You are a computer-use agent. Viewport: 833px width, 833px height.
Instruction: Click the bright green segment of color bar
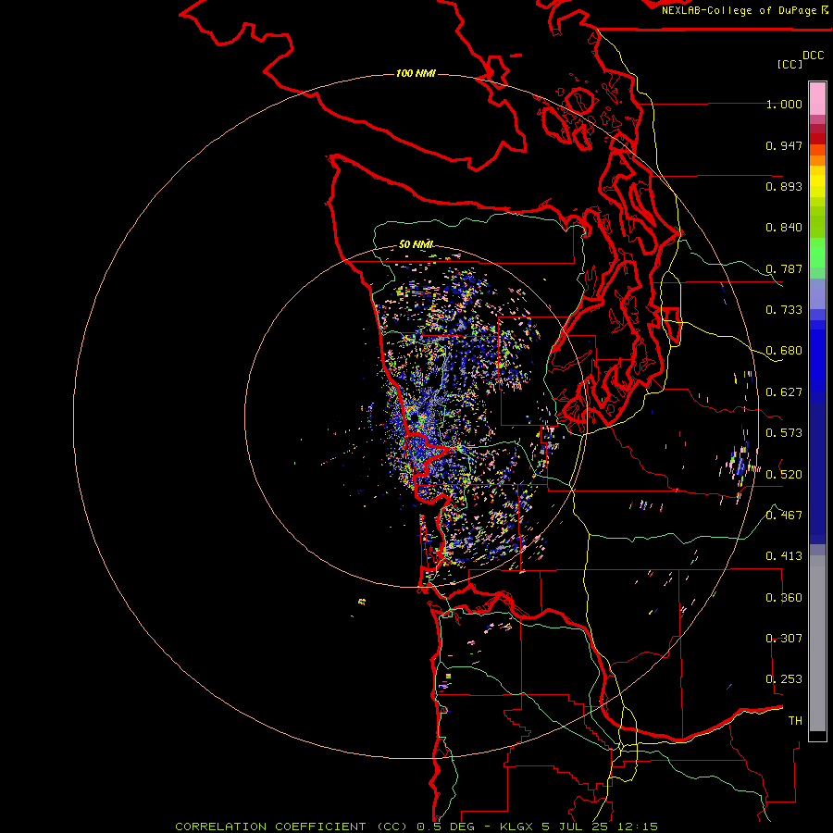click(817, 253)
